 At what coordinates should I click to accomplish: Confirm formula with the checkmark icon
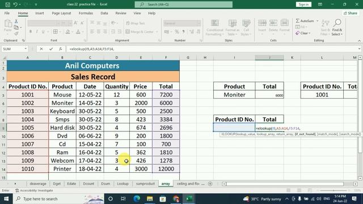pos(51,49)
